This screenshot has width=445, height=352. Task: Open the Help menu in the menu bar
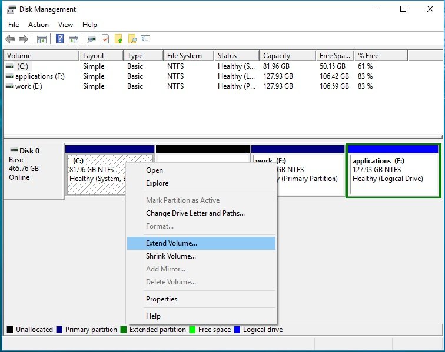point(89,25)
